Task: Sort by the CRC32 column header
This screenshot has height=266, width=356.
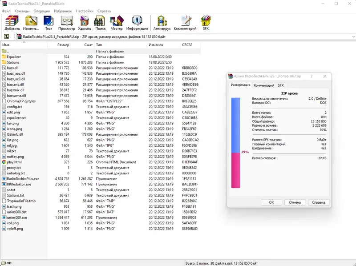Action: click(190, 45)
